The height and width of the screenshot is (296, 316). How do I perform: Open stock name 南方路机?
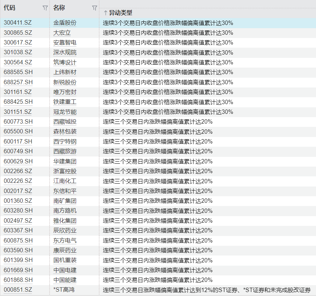(65, 211)
